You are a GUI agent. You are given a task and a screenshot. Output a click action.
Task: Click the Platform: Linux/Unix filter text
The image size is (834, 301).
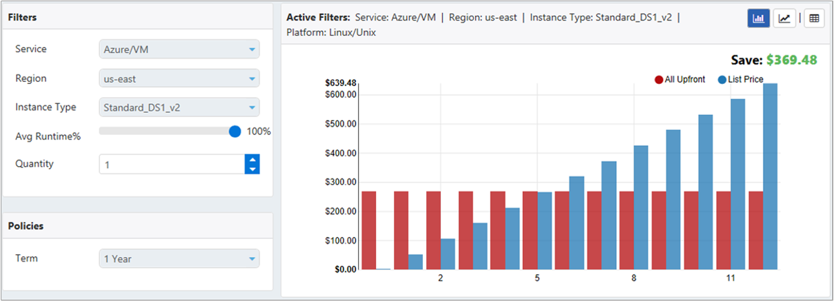[x=331, y=32]
